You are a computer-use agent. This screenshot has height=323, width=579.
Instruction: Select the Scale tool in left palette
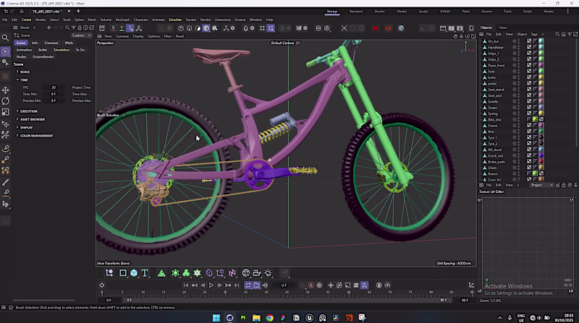click(5, 112)
